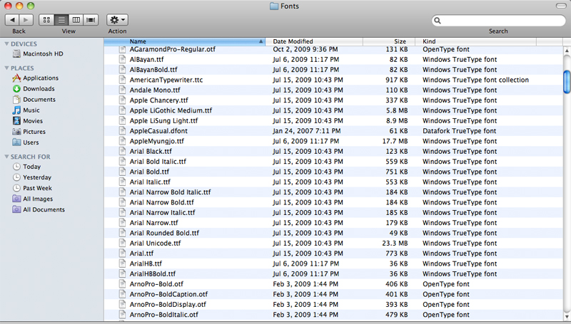The image size is (571, 324).
Task: Click the Fonts folder icon in title bar
Action: coord(274,6)
